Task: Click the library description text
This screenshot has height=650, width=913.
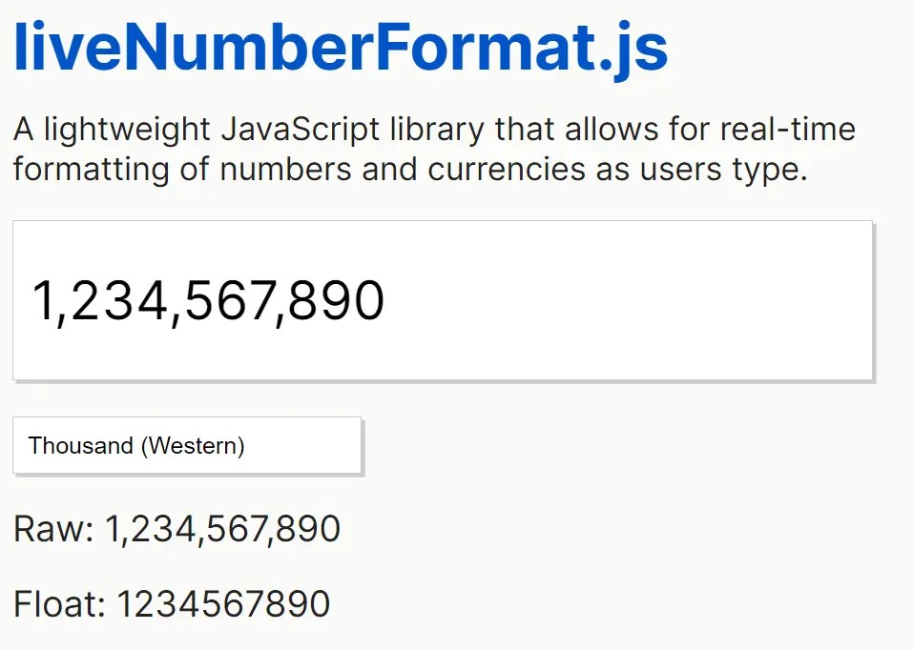Action: pos(433,149)
